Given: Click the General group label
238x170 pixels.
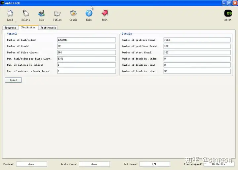Looking at the screenshot, I should coord(12,34).
